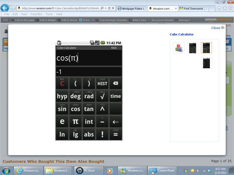Click the Cube Calculator title link
The width and height of the screenshot is (234, 175).
(x=182, y=35)
